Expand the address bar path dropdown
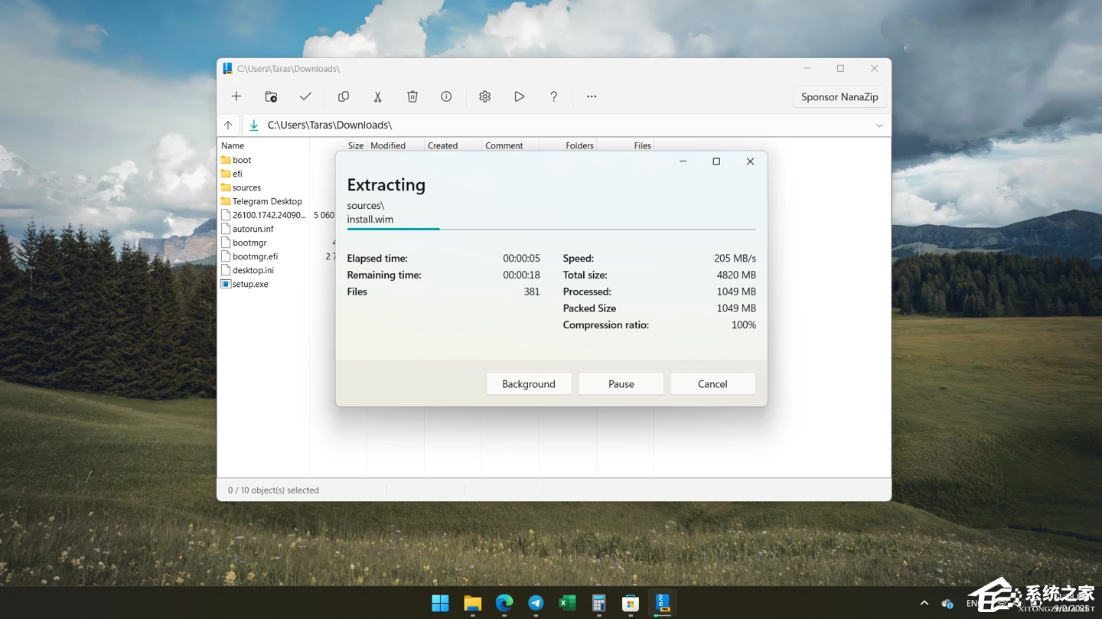This screenshot has height=619, width=1102. pyautogui.click(x=879, y=125)
